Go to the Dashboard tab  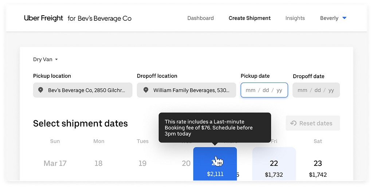pos(201,18)
